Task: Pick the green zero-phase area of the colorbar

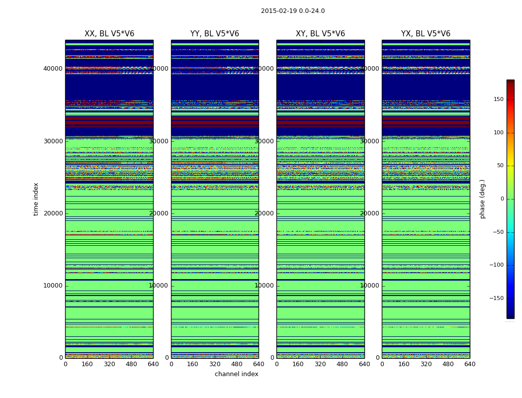Action: 510,199
